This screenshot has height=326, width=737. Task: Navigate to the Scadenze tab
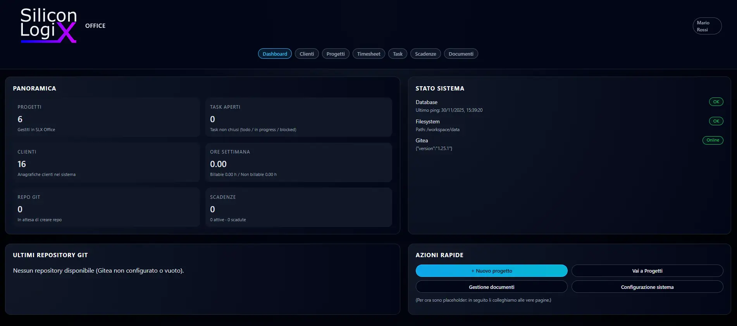425,54
